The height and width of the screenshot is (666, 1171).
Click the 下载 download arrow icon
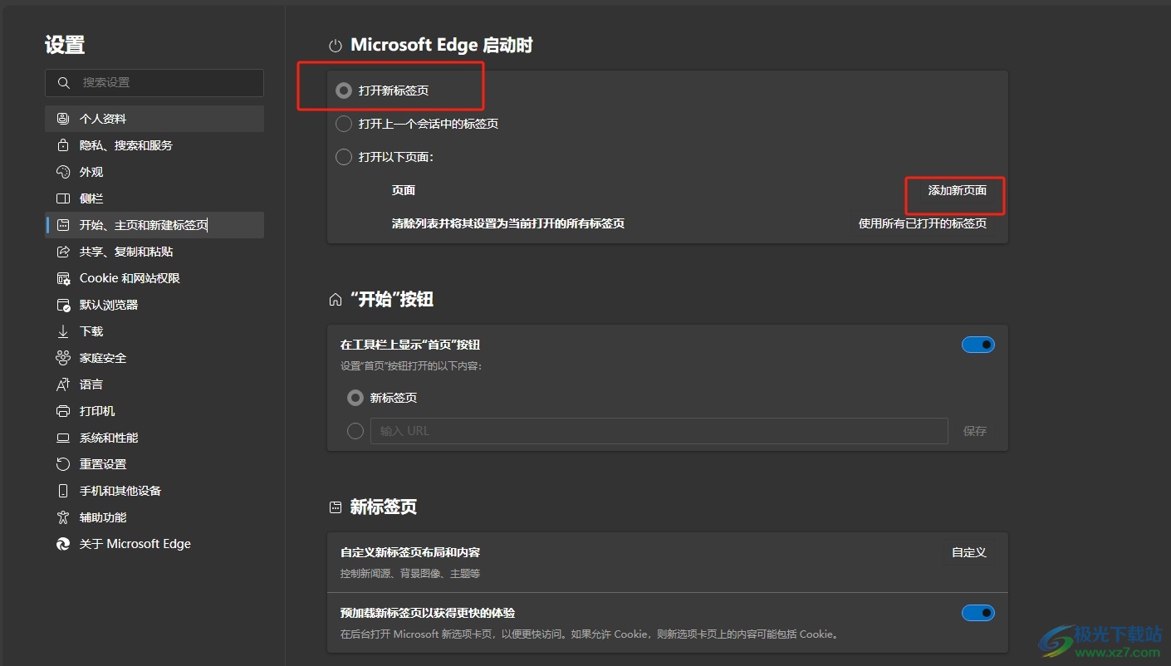coord(63,331)
